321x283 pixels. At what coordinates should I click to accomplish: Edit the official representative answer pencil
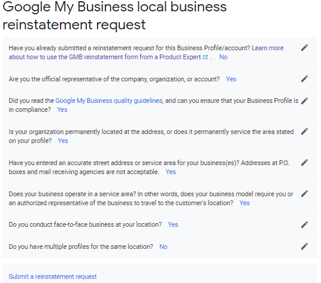(x=304, y=79)
